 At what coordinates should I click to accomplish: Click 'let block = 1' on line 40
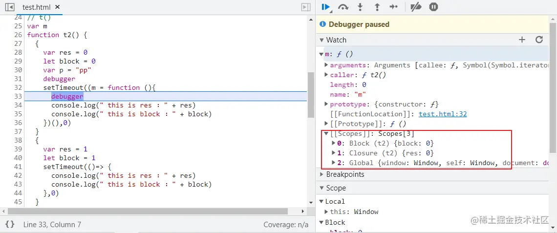click(69, 158)
